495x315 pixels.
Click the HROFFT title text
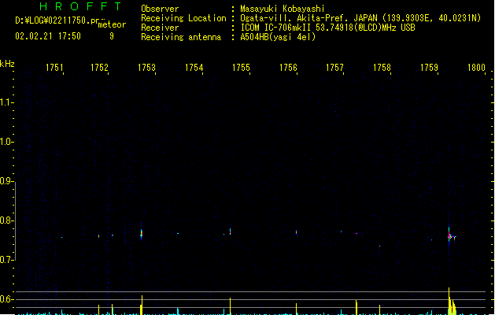81,6
